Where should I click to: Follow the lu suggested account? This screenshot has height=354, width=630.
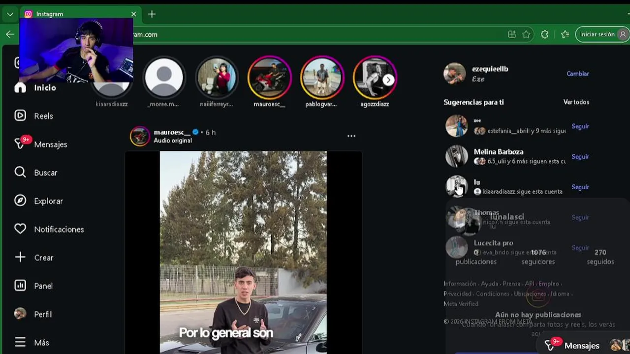580,187
